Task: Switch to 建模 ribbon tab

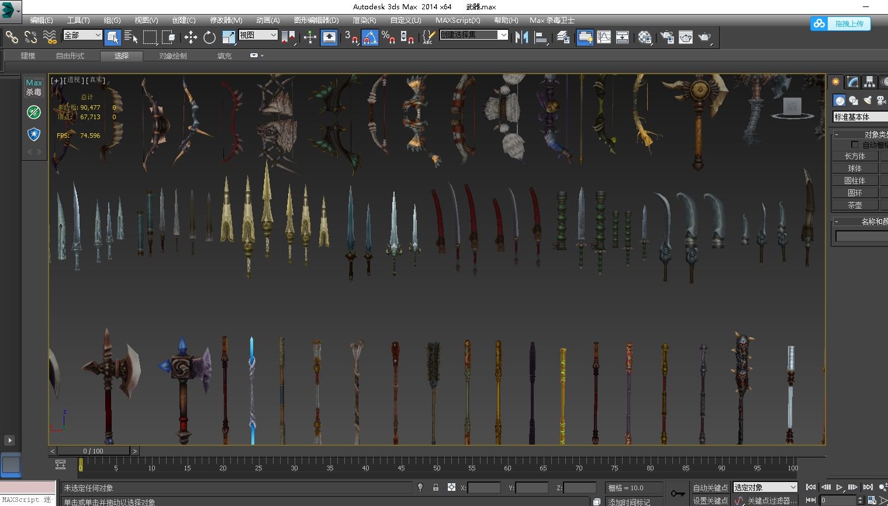Action: (x=28, y=56)
